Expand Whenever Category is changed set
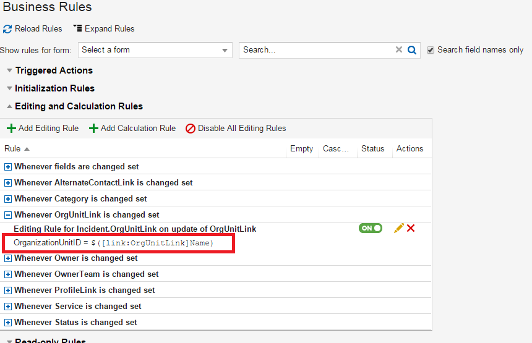 [8, 199]
